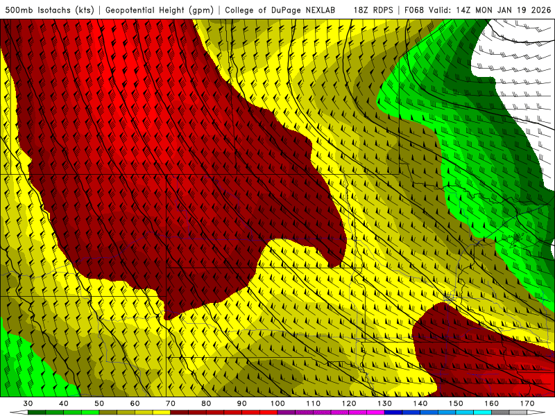This screenshot has width=555, height=416.
Task: Pick the dark gray swatch after 160
Action: 500,412
